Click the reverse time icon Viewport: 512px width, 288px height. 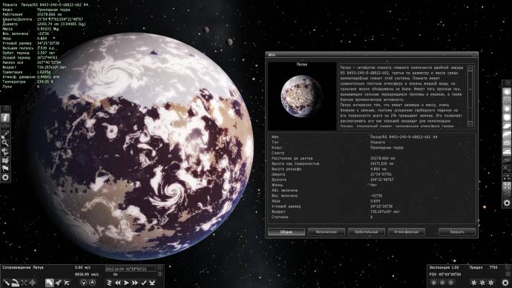109,283
